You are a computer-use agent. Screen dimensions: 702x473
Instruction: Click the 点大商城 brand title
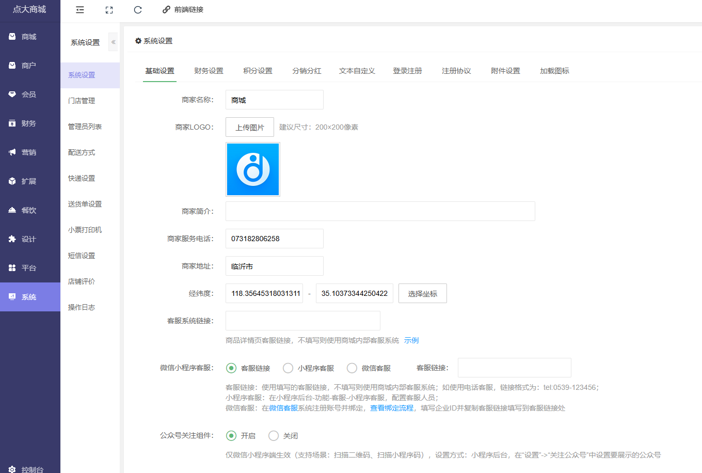(29, 9)
